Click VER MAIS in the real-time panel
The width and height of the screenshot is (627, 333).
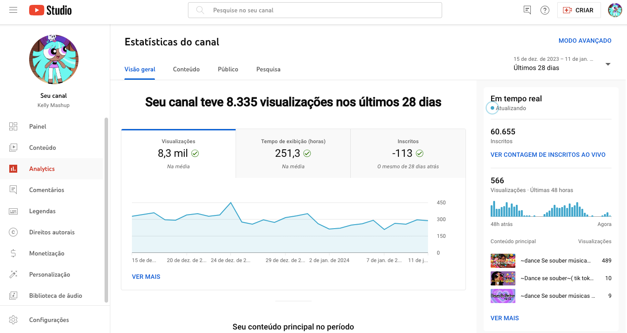[505, 318]
